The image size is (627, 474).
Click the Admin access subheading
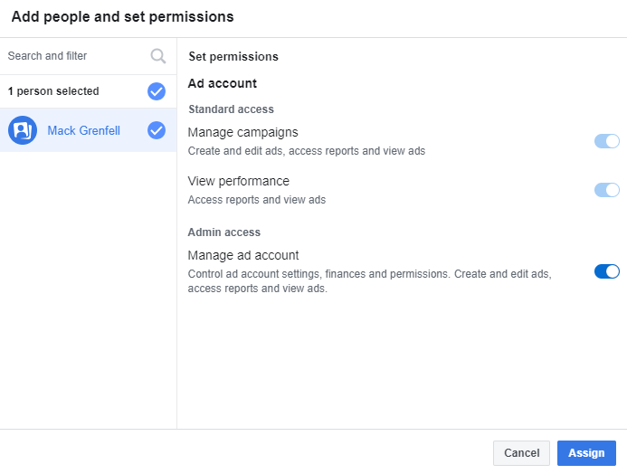point(224,232)
